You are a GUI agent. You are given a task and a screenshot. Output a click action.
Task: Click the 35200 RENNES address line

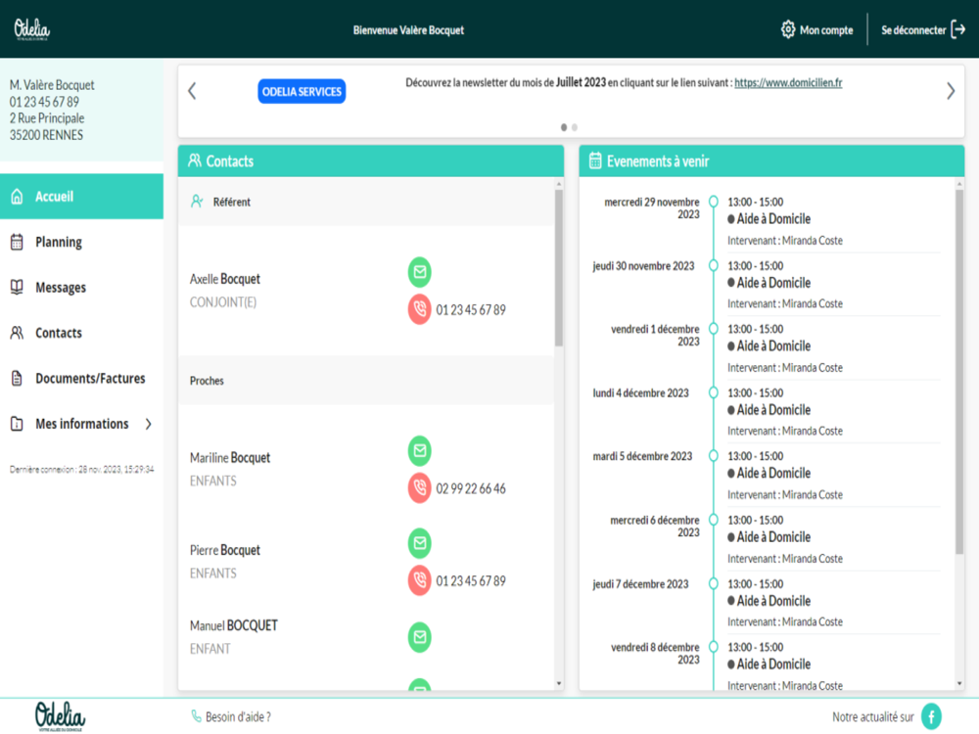(46, 135)
